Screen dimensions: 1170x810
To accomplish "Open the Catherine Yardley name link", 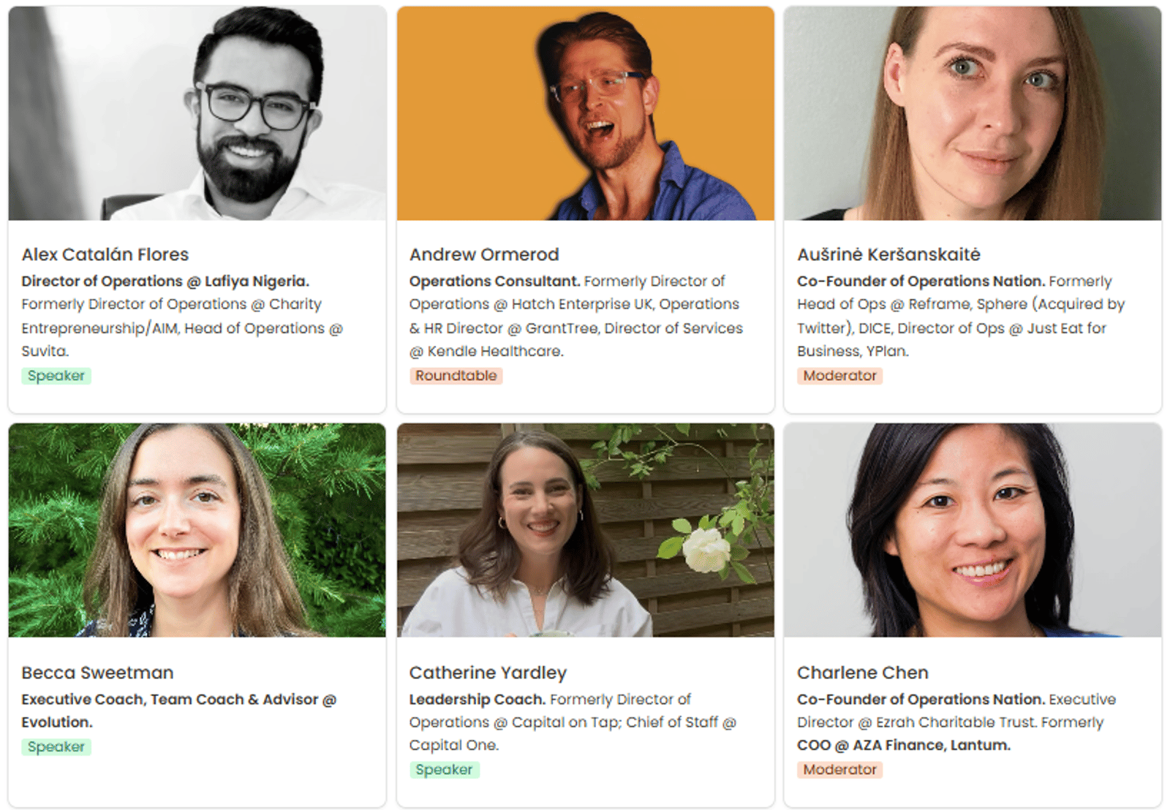I will 488,673.
